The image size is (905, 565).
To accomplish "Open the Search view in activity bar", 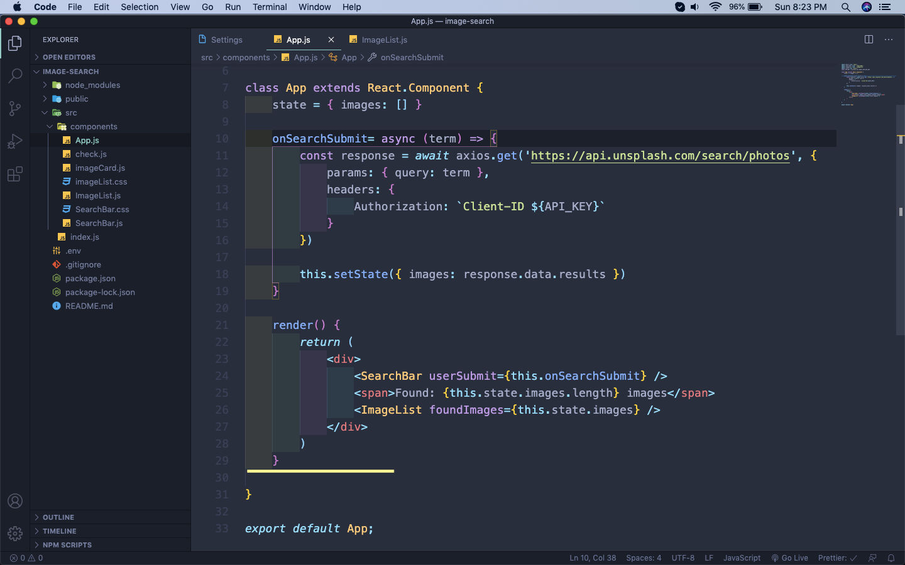I will click(x=15, y=76).
